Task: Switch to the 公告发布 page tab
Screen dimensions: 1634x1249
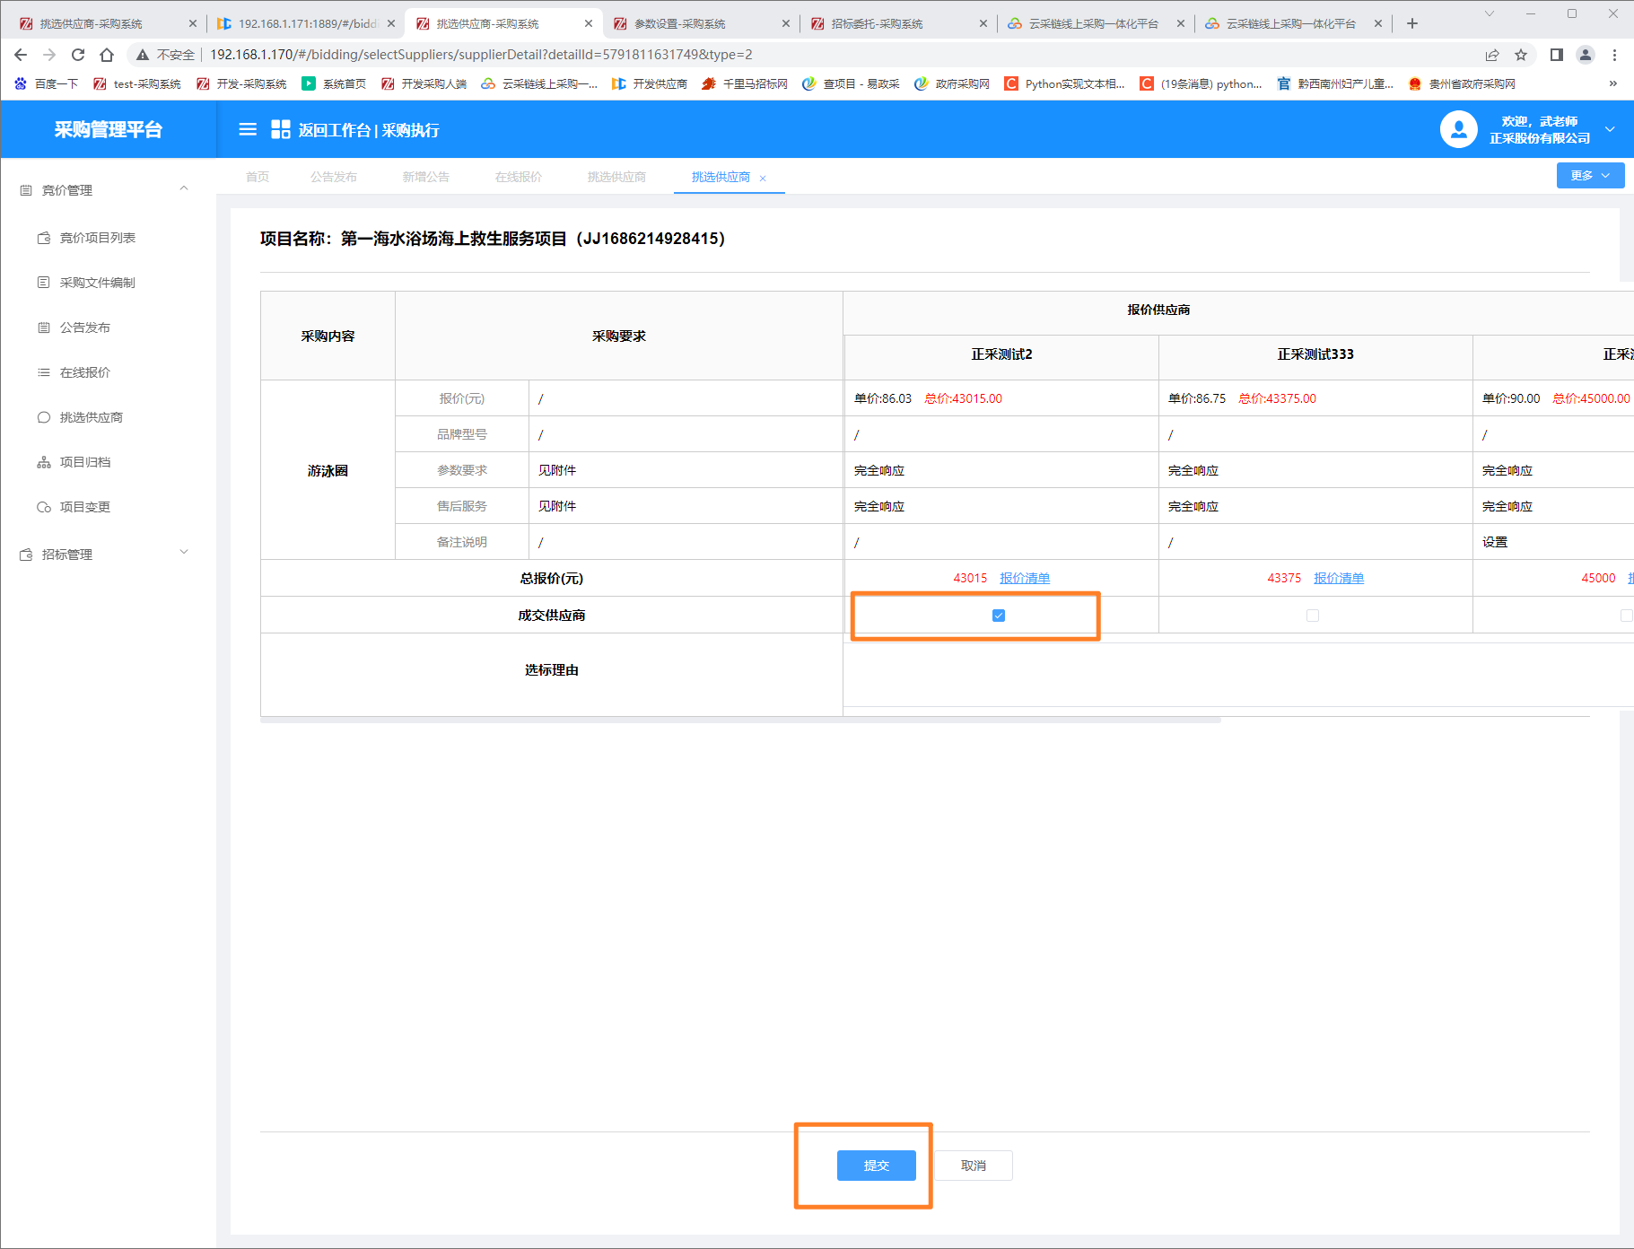Action: point(333,177)
